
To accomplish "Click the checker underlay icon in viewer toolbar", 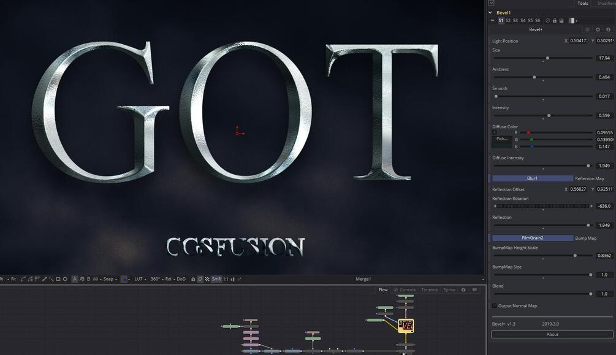I will point(207,279).
